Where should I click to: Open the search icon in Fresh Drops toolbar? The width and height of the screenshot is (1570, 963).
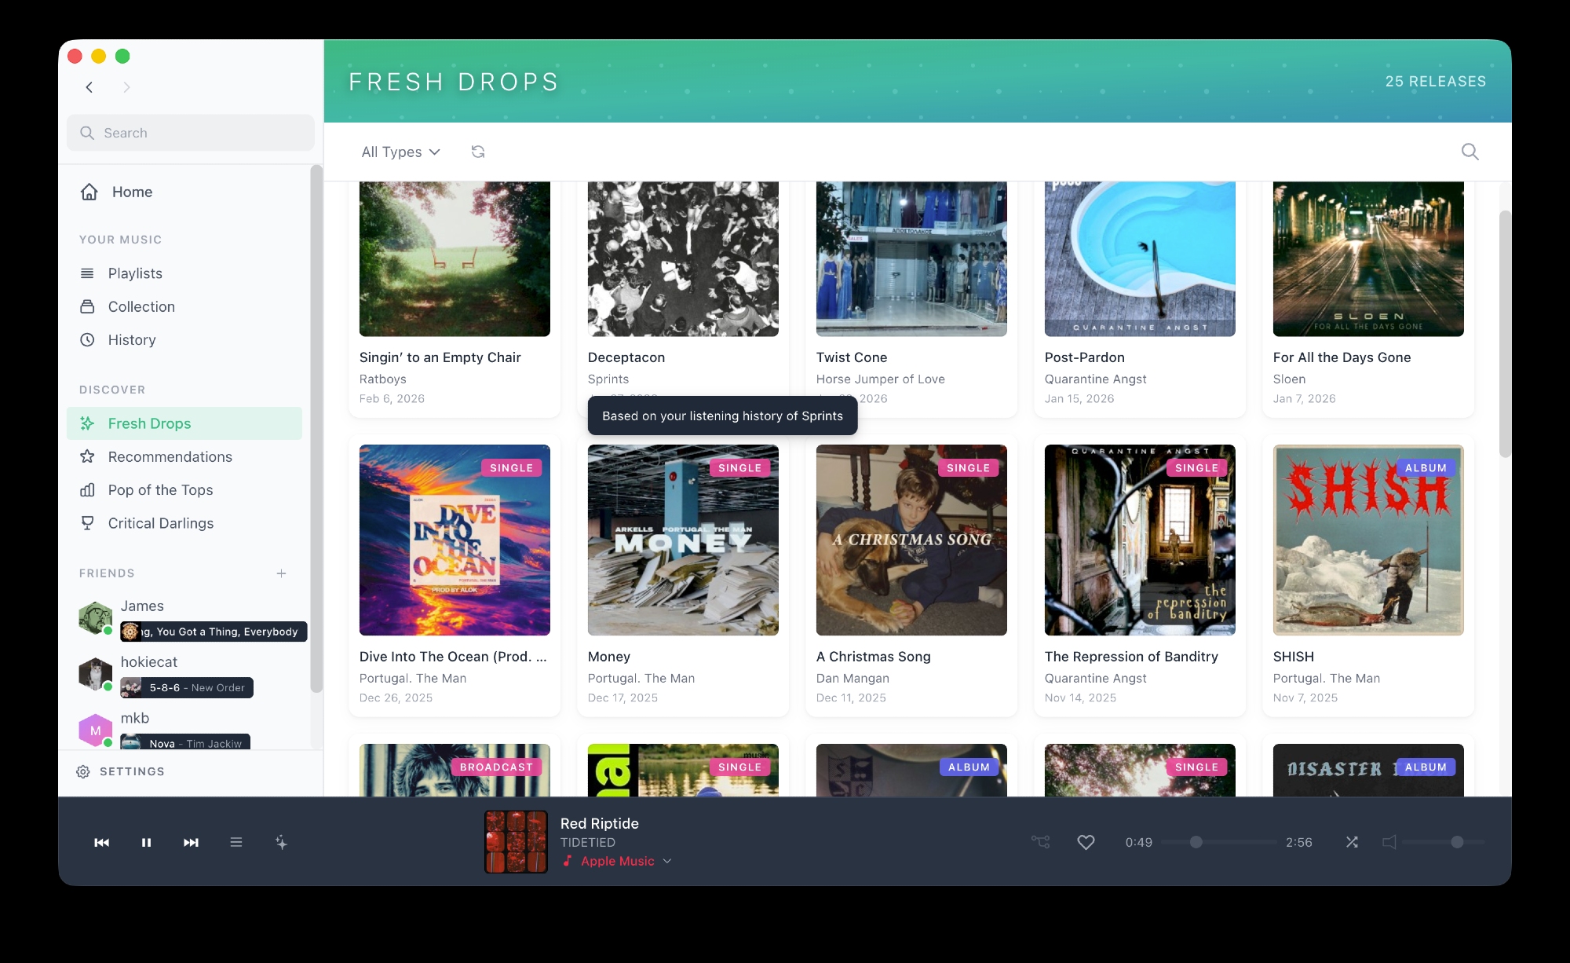pos(1470,152)
